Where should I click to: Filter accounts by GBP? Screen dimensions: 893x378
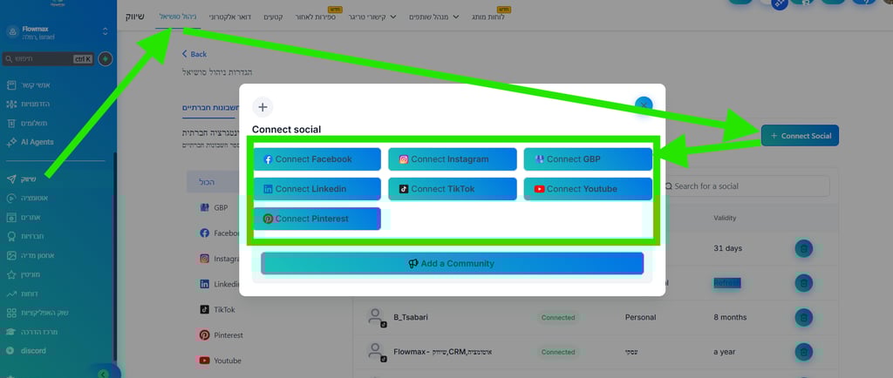(x=214, y=207)
